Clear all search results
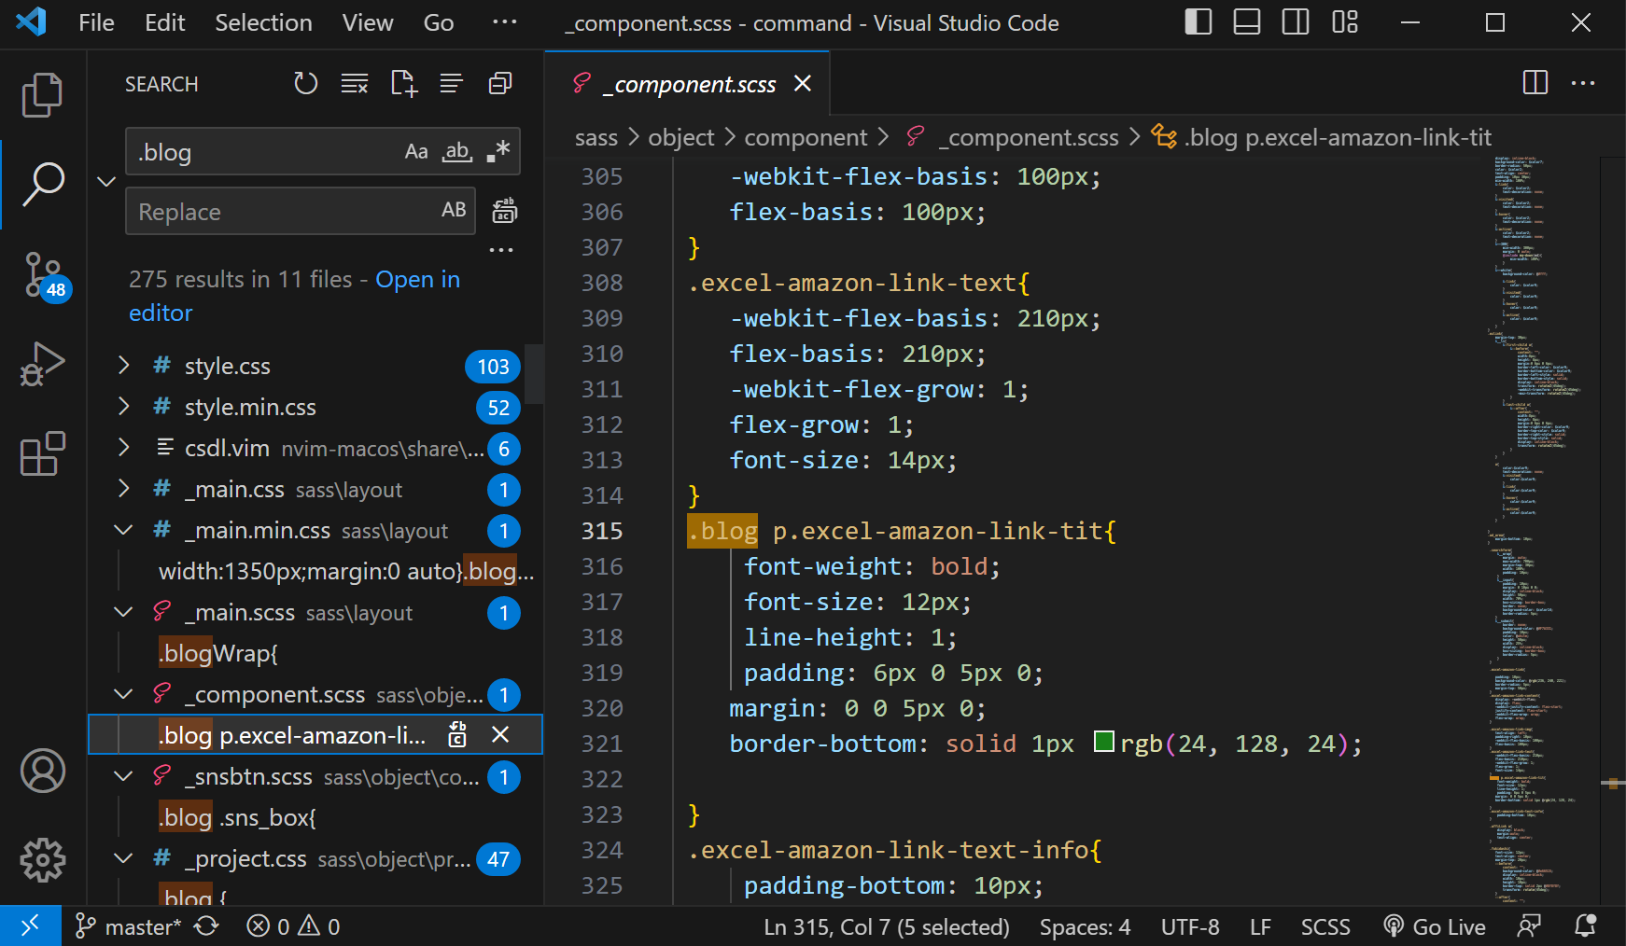Viewport: 1626px width, 946px height. click(354, 83)
